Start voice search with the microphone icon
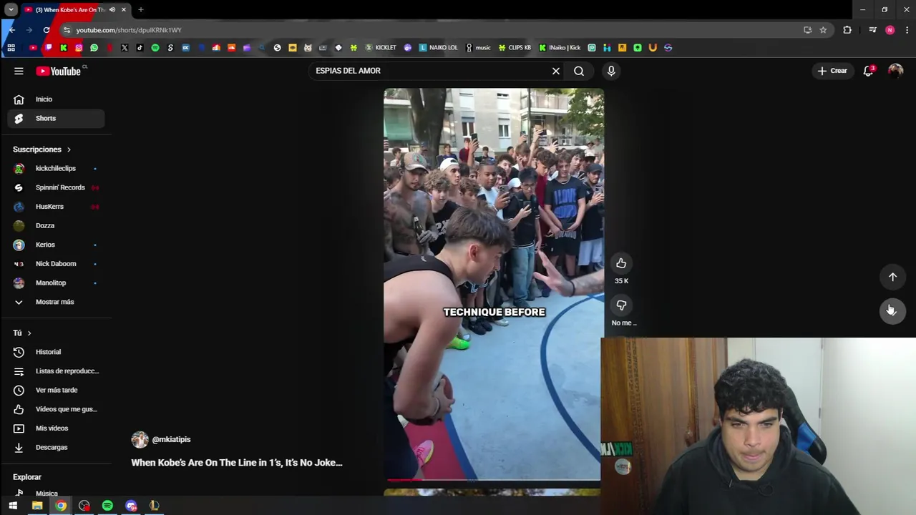The height and width of the screenshot is (515, 916). (x=611, y=71)
